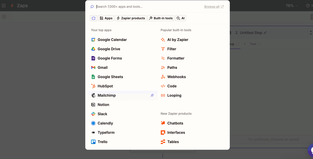Screen dimensions: 313x159
Task: Click the Code brackets icon
Action: [163, 86]
